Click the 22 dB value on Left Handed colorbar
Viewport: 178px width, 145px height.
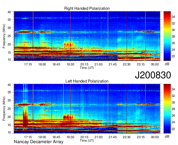coord(173,129)
